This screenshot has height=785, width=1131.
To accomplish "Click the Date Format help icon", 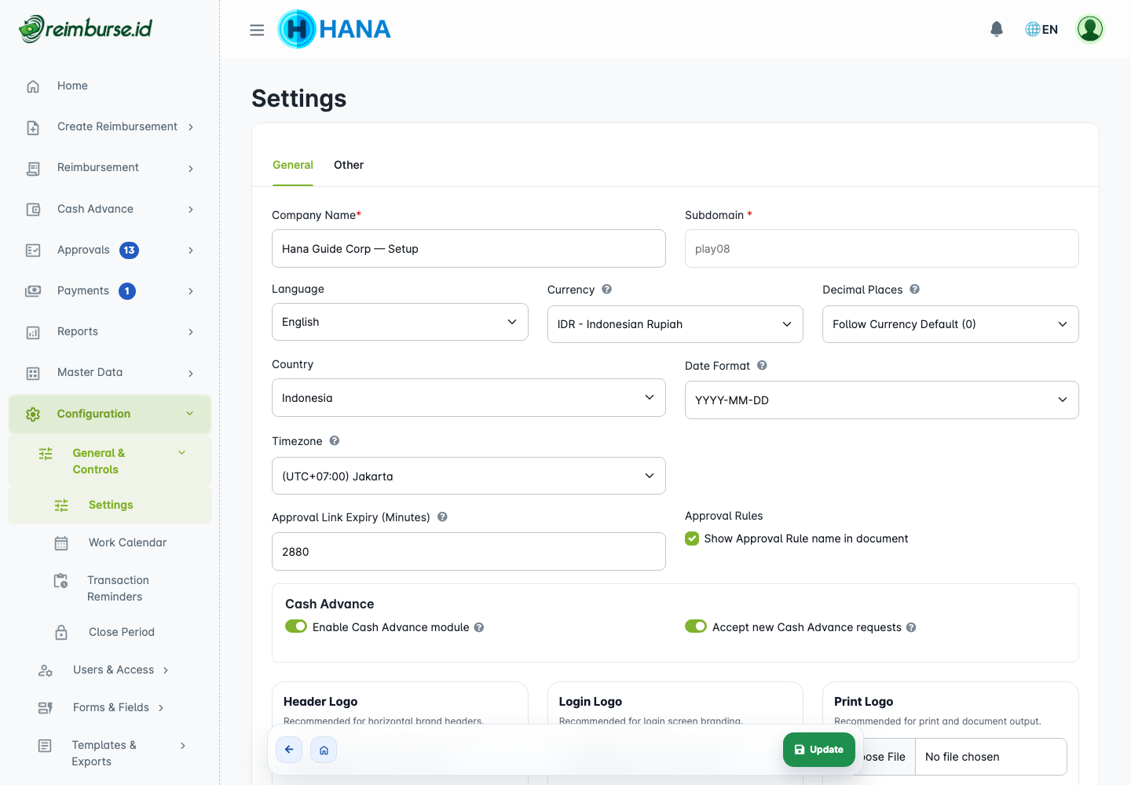I will tap(762, 365).
